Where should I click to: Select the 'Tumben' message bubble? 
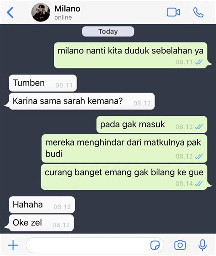43,83
